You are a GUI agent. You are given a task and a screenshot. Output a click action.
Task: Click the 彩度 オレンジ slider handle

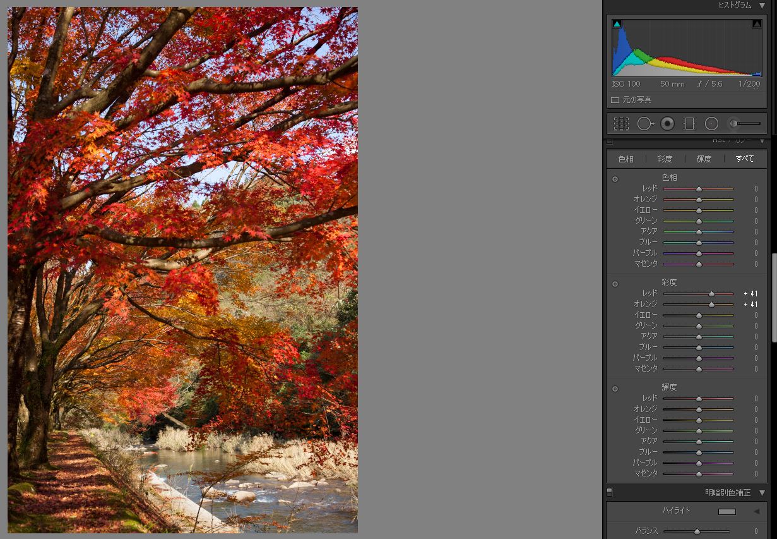[x=711, y=305]
